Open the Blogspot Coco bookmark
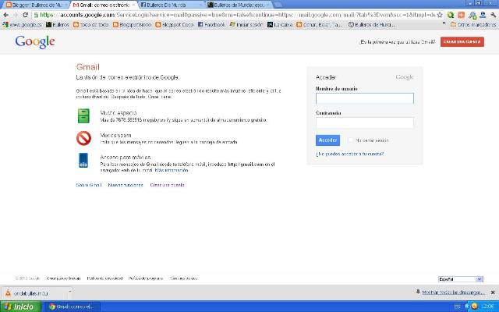This screenshot has width=499, height=312. 175,24
